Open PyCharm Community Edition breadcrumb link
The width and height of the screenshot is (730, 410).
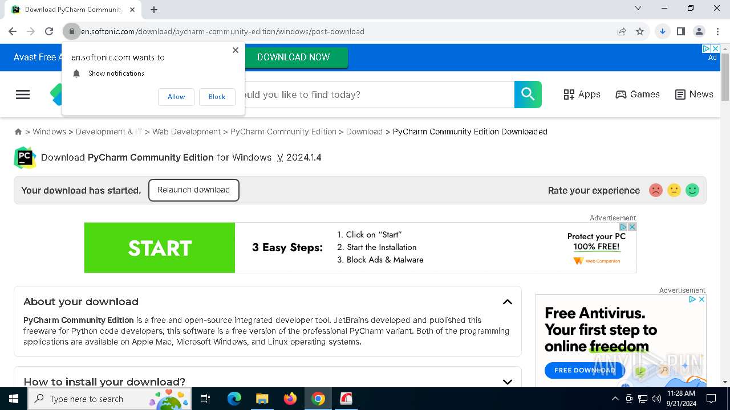(x=283, y=132)
